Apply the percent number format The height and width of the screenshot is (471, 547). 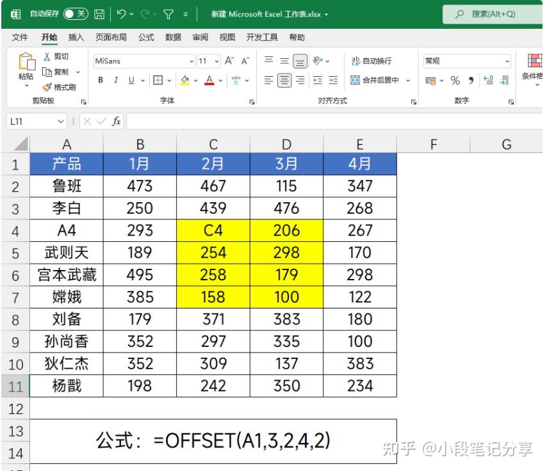455,81
